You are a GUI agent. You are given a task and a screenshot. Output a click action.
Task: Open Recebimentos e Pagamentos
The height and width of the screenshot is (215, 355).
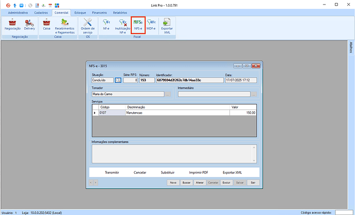[65, 23]
